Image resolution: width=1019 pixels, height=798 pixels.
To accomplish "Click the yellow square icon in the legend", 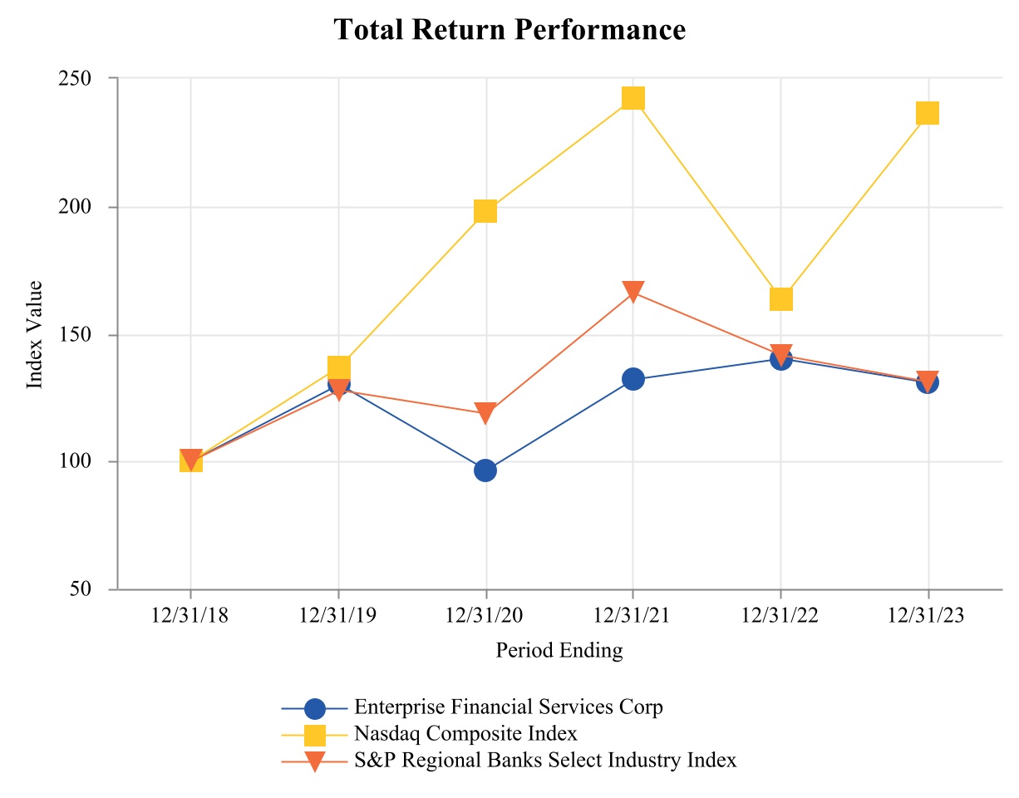I will [314, 735].
